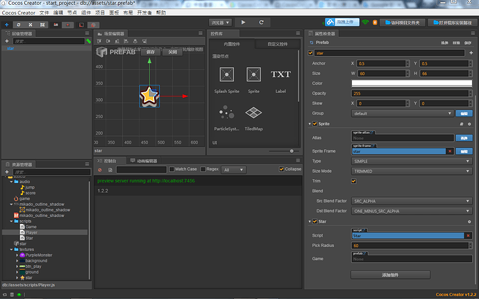This screenshot has height=299, width=479.
Task: Click the plus icon in assets panel
Action: [x=7, y=172]
